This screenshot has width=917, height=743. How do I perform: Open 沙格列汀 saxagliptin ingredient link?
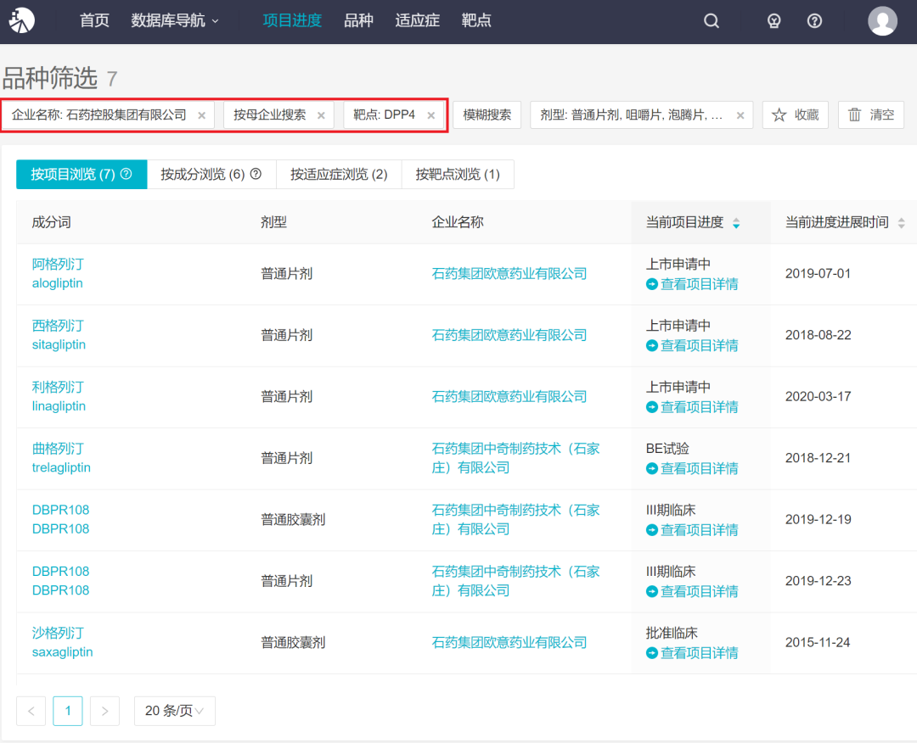coord(62,642)
